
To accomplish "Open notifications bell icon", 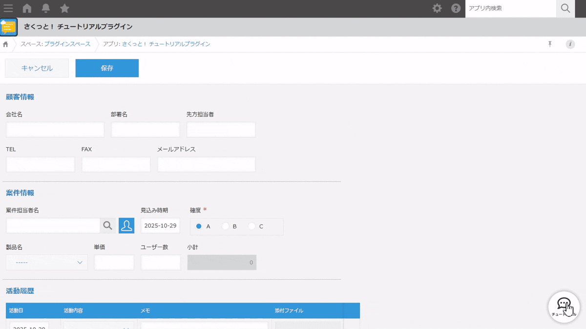I will click(x=46, y=8).
